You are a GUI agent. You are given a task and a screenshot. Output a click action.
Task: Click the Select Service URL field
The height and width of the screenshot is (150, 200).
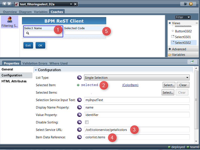[137, 130]
